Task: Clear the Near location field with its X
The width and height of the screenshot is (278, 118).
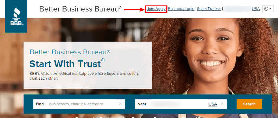Action: coord(222,104)
